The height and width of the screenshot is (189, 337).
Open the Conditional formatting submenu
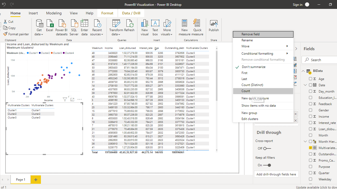(x=263, y=54)
